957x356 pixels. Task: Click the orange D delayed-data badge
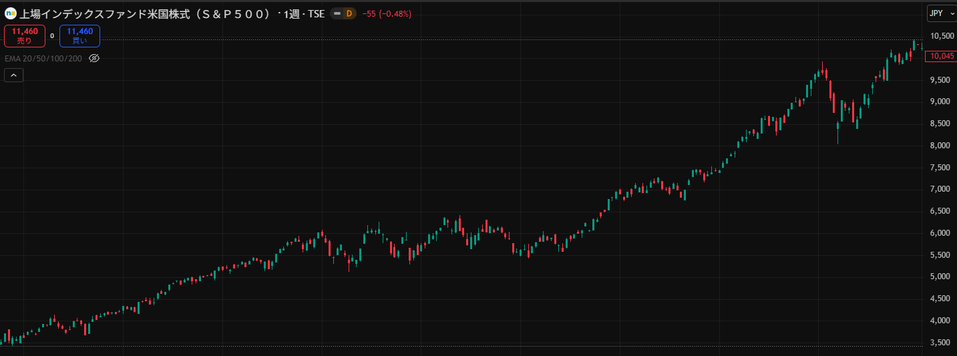tap(349, 13)
